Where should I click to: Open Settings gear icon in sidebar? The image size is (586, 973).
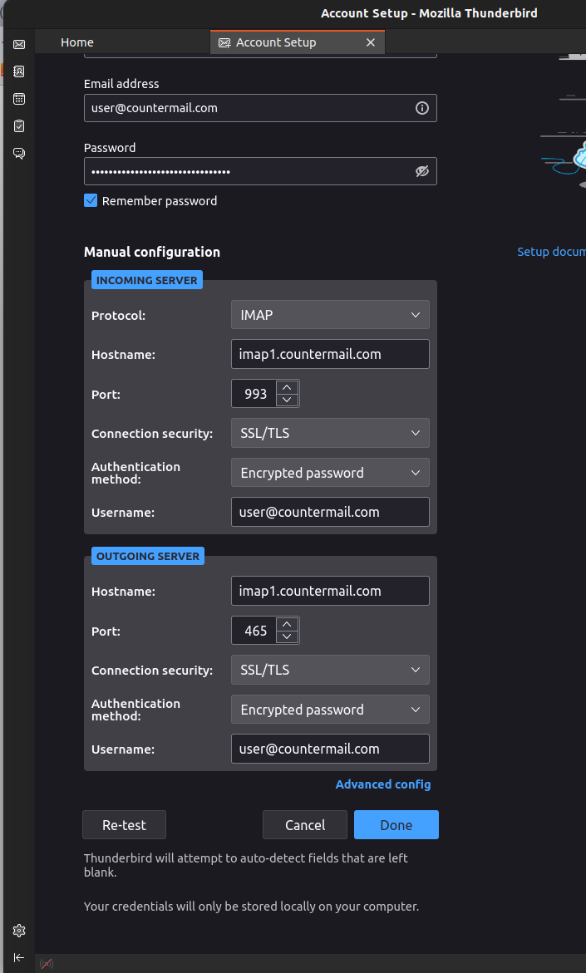(19, 931)
